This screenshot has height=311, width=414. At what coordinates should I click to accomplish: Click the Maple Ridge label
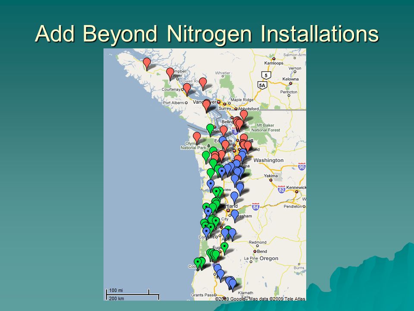(x=242, y=100)
